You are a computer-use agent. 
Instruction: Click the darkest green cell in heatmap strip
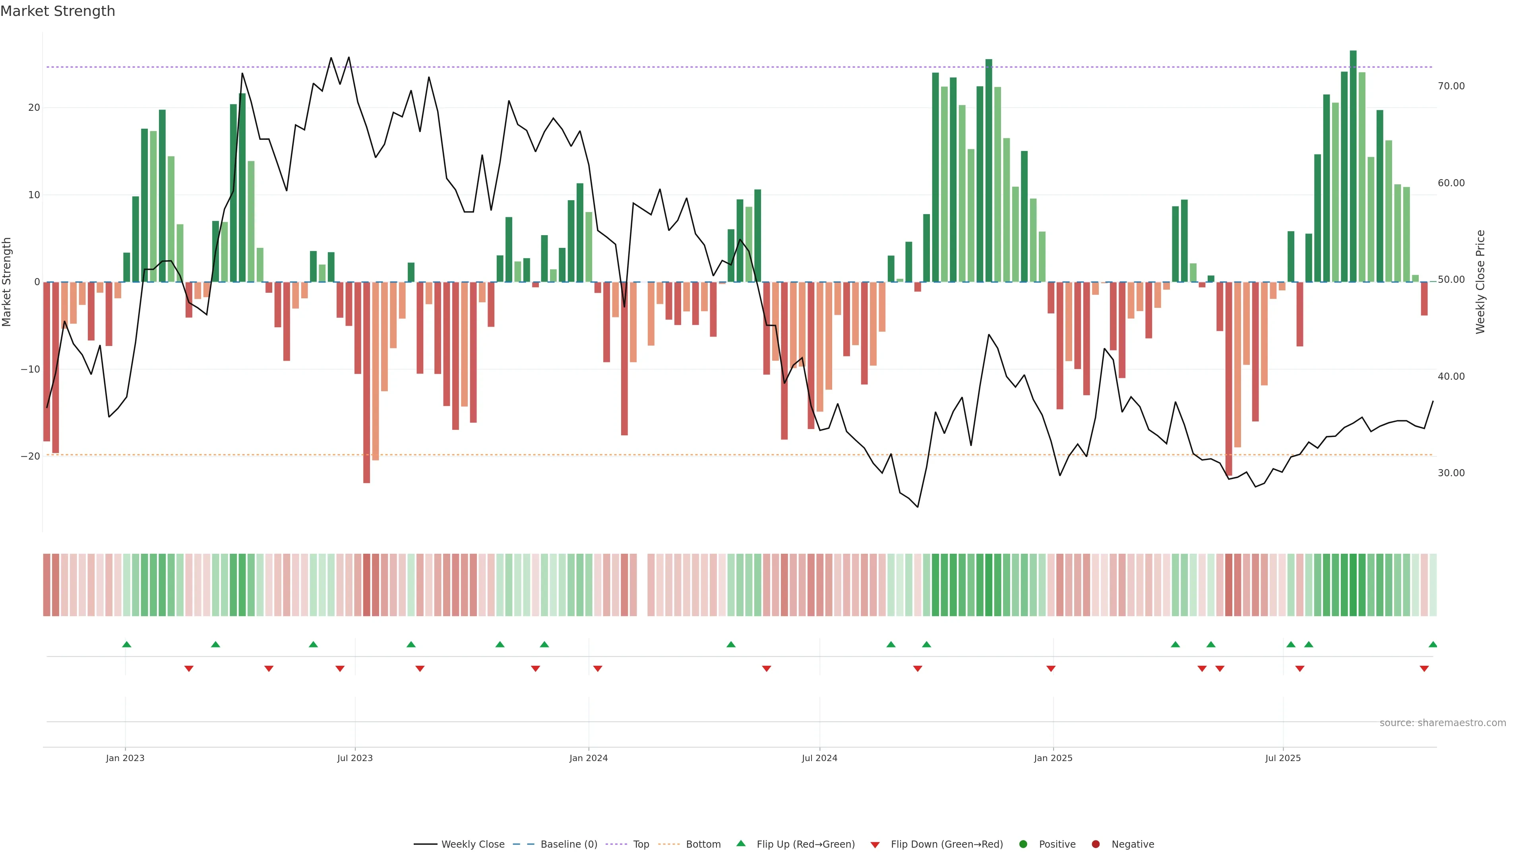click(1353, 585)
